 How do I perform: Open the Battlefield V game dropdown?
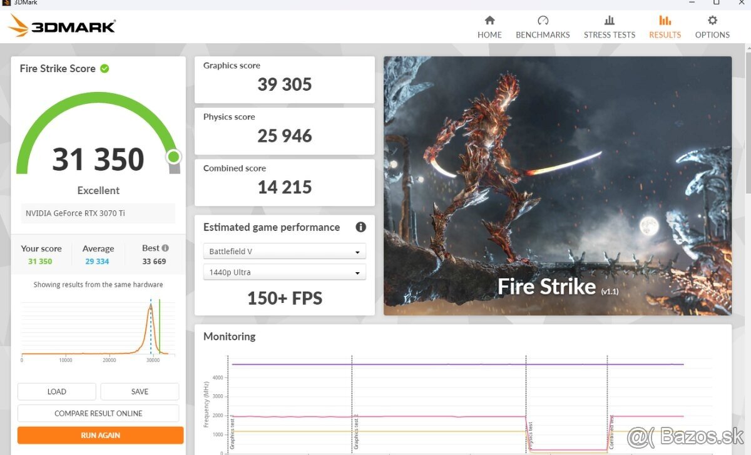pos(284,252)
